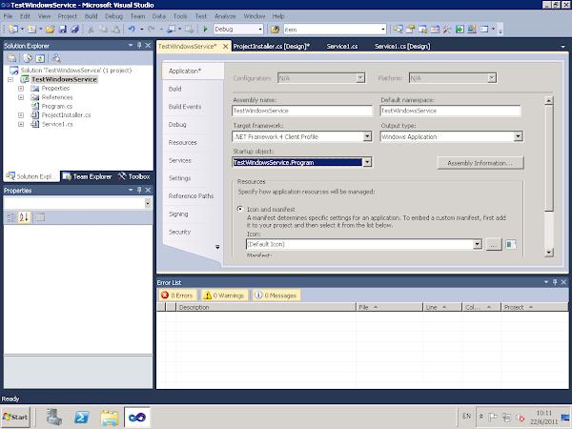Open the Analyze menu

click(225, 16)
